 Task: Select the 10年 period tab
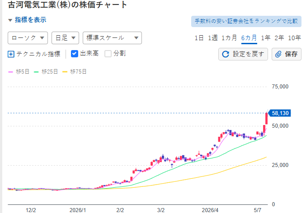coord(294,38)
